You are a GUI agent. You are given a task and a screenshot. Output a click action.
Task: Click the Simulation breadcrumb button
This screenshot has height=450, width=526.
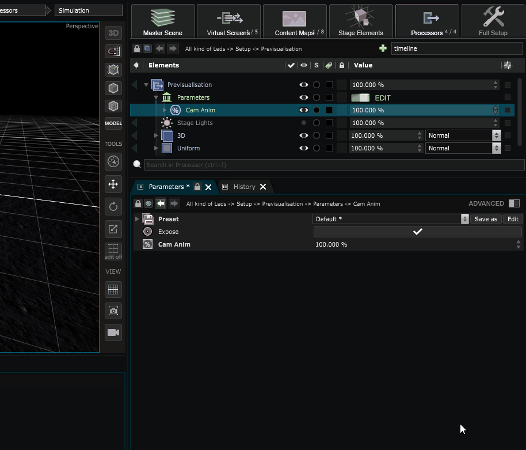pyautogui.click(x=89, y=10)
